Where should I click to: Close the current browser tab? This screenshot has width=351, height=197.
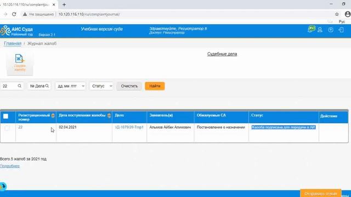54,4
